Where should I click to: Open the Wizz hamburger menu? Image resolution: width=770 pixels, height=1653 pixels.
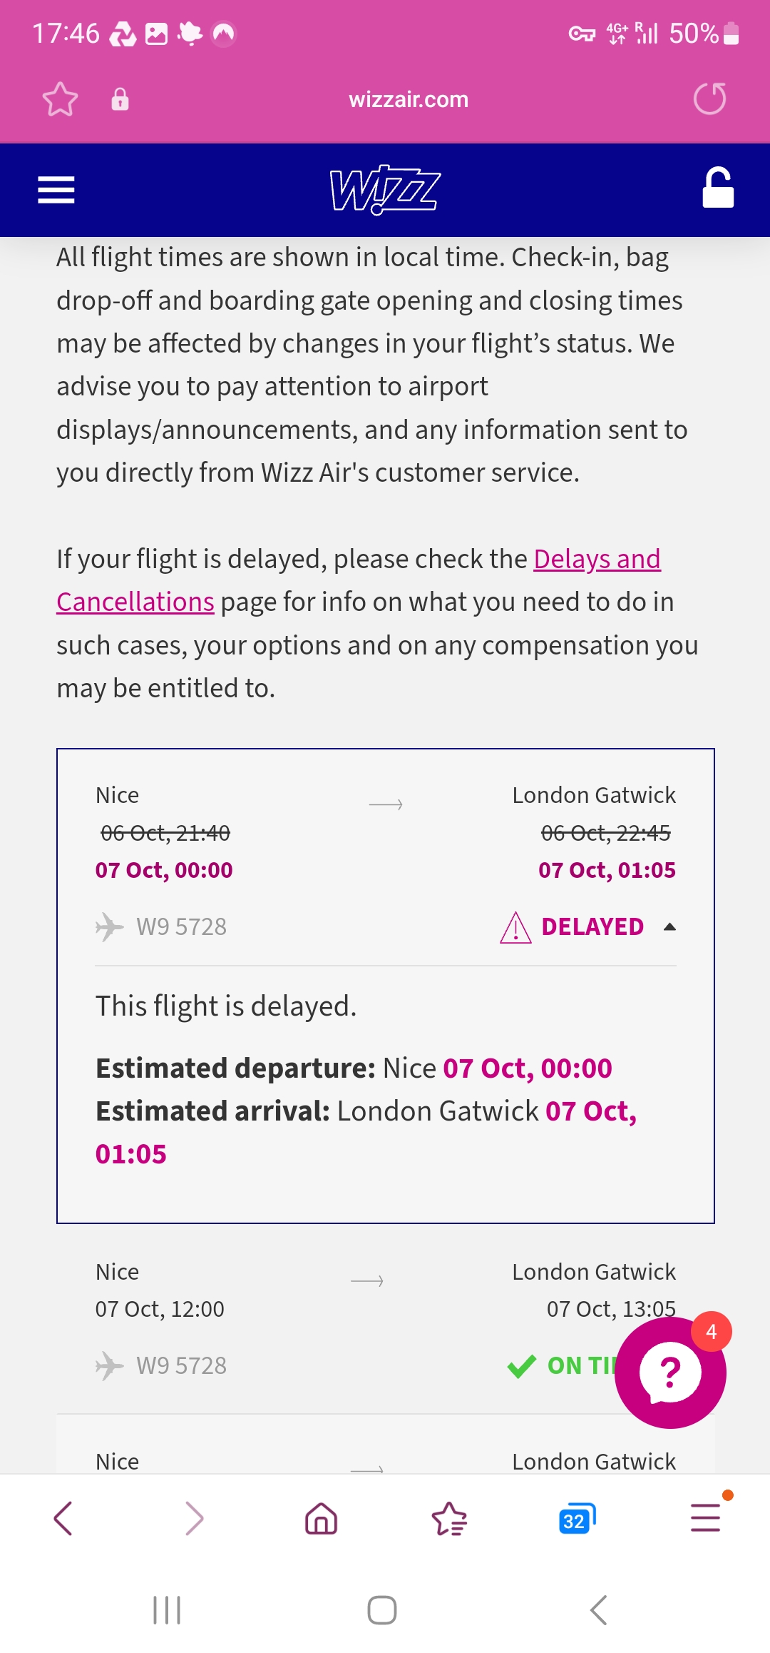[56, 190]
